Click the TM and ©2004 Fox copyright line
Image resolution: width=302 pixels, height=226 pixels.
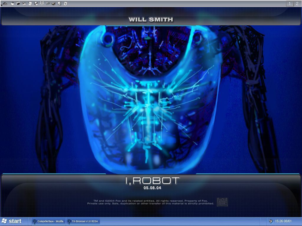(x=150, y=201)
